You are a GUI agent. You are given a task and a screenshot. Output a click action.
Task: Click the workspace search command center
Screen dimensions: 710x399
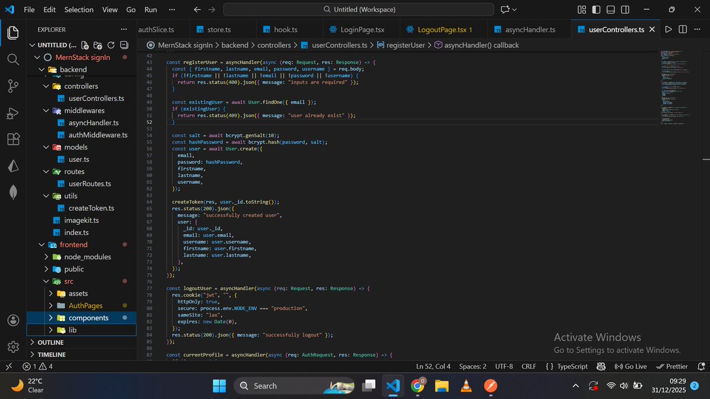coord(359,9)
